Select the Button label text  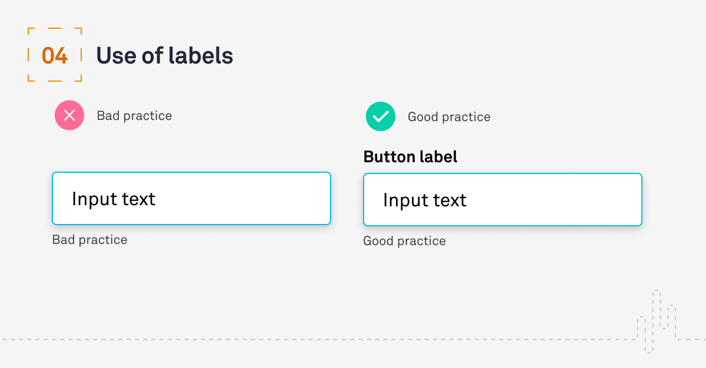click(x=410, y=157)
